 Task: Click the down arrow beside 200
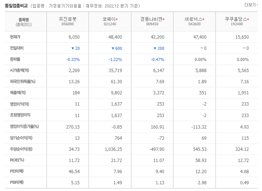(x=155, y=48)
